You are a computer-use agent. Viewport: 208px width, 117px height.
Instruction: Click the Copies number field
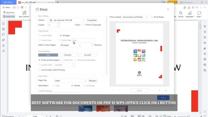click(53, 25)
